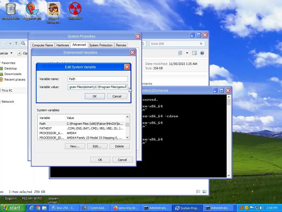The width and height of the screenshot is (282, 212).
Task: Click the cmd.exe vertical scrollbar thumb
Action: (229, 102)
